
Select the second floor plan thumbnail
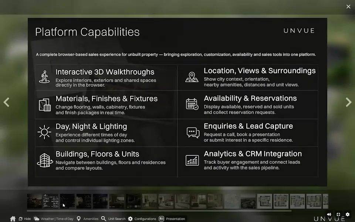[281, 201]
